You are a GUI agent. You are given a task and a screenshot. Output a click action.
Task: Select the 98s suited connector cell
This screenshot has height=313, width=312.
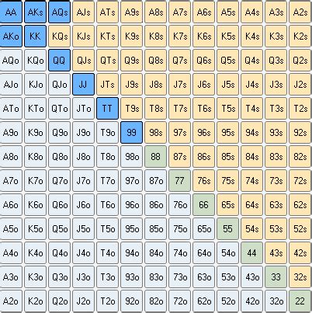click(155, 132)
